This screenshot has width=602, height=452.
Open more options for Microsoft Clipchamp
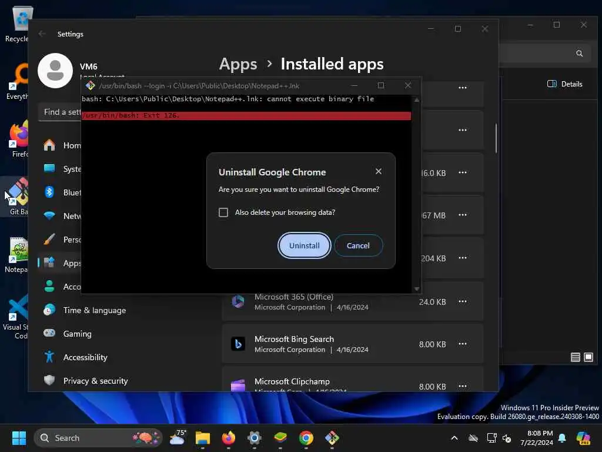pyautogui.click(x=463, y=386)
